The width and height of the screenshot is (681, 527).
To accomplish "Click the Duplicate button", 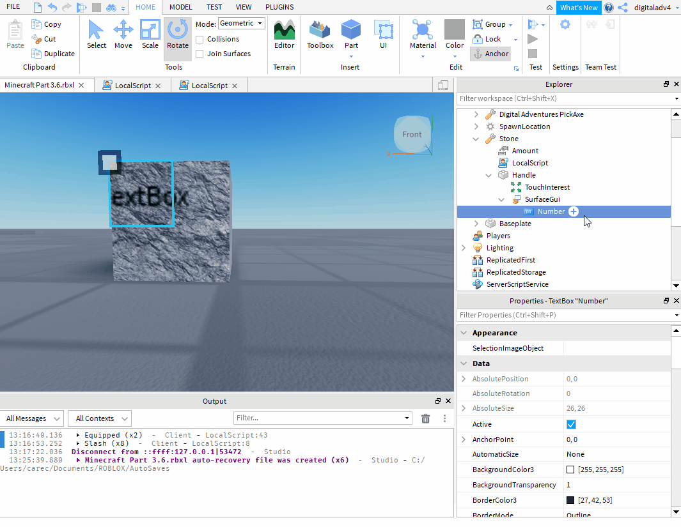I will click(53, 54).
